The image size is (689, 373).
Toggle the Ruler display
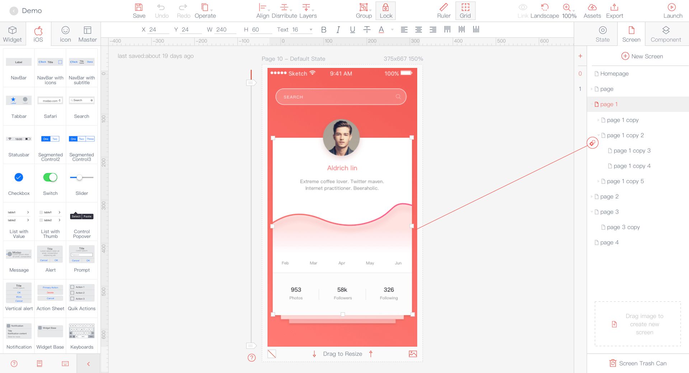[x=444, y=10]
